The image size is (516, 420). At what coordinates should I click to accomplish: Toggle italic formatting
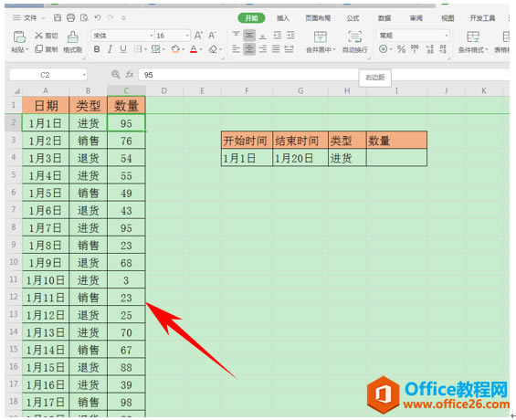point(110,49)
